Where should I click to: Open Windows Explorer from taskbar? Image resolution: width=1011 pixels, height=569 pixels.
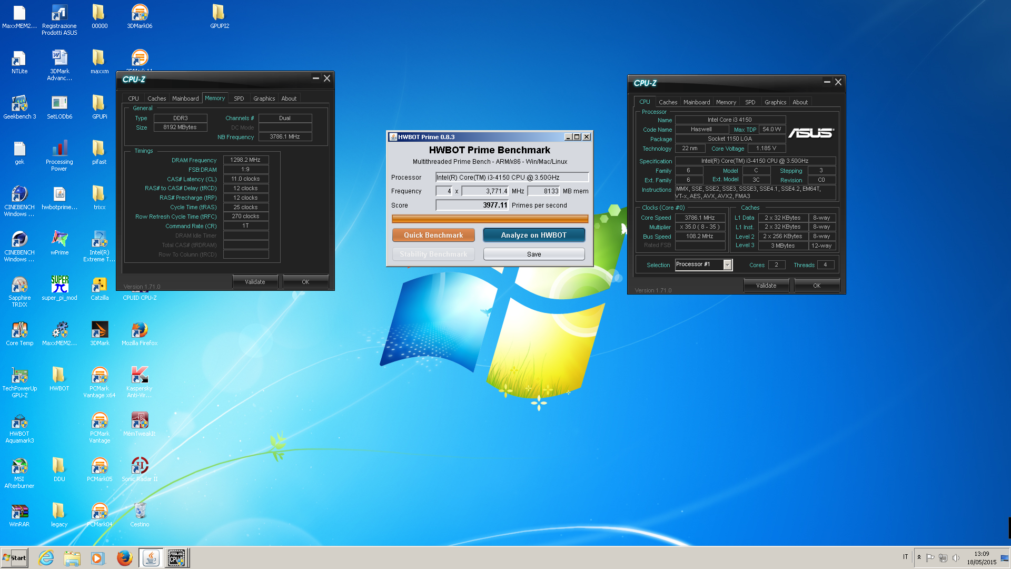(x=72, y=558)
